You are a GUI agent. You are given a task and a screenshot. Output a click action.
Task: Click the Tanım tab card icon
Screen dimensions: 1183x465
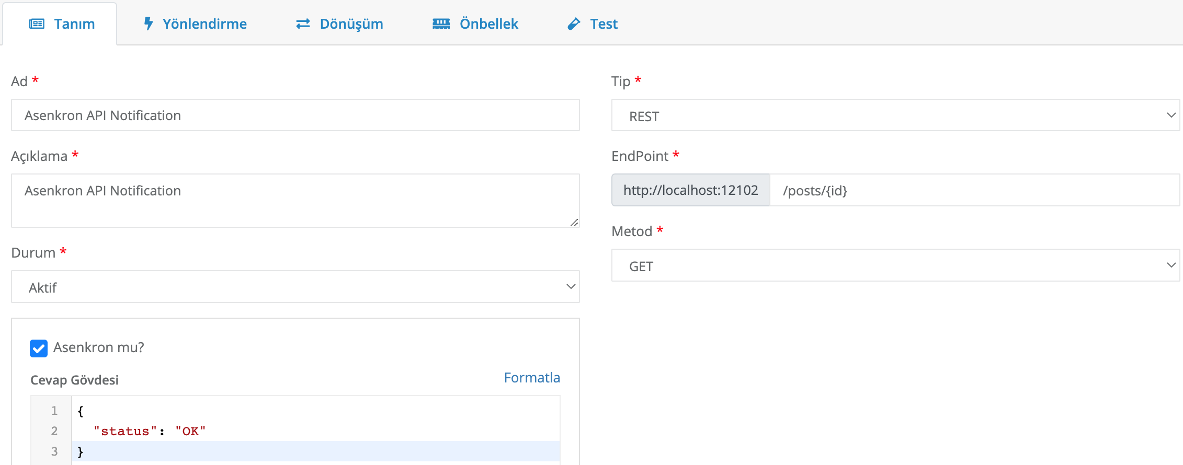(37, 24)
